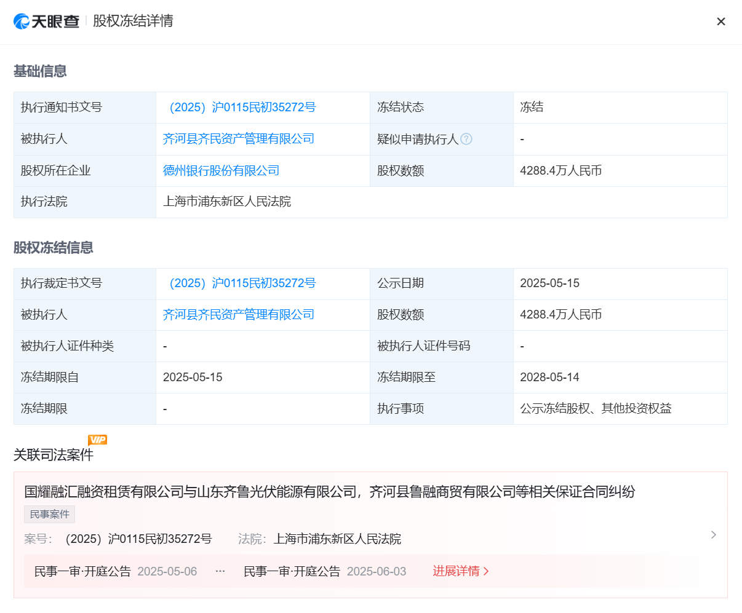
Task: Select case number text in 案号 line
Action: 138,539
